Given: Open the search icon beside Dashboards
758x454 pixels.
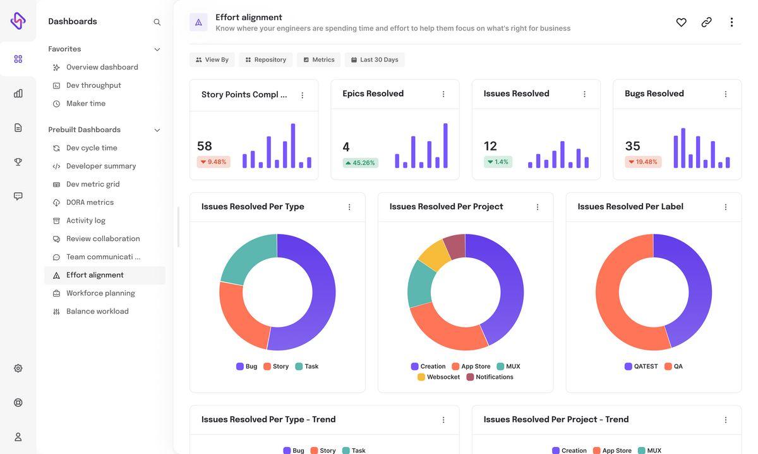Looking at the screenshot, I should pos(157,22).
